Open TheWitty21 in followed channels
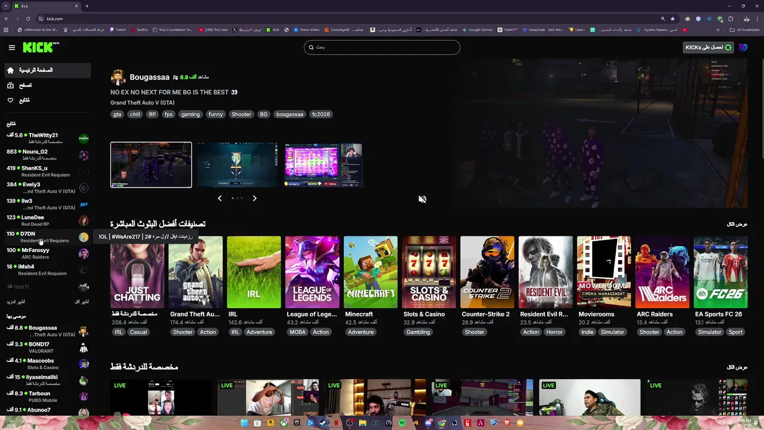This screenshot has height=430, width=764. point(47,139)
